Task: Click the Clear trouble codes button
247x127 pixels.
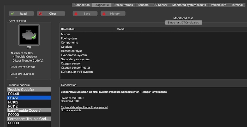Action: tap(51, 14)
